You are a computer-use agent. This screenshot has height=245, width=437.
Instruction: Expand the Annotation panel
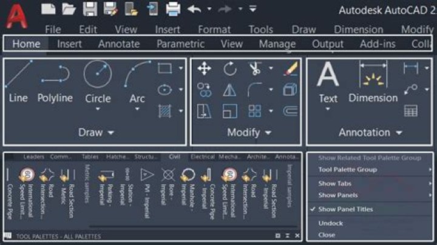(370, 133)
